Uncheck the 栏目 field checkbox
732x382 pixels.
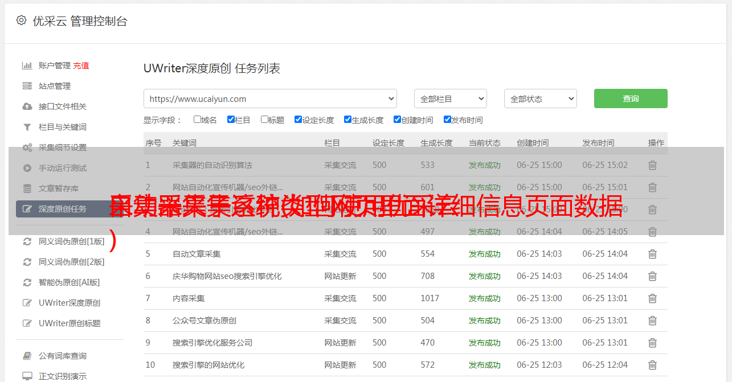click(231, 120)
